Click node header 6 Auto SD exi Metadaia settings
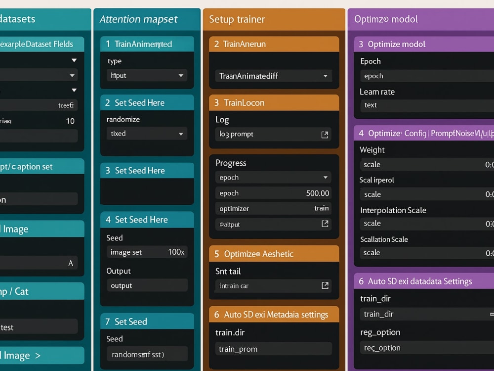494x371 pixels. pyautogui.click(x=274, y=314)
